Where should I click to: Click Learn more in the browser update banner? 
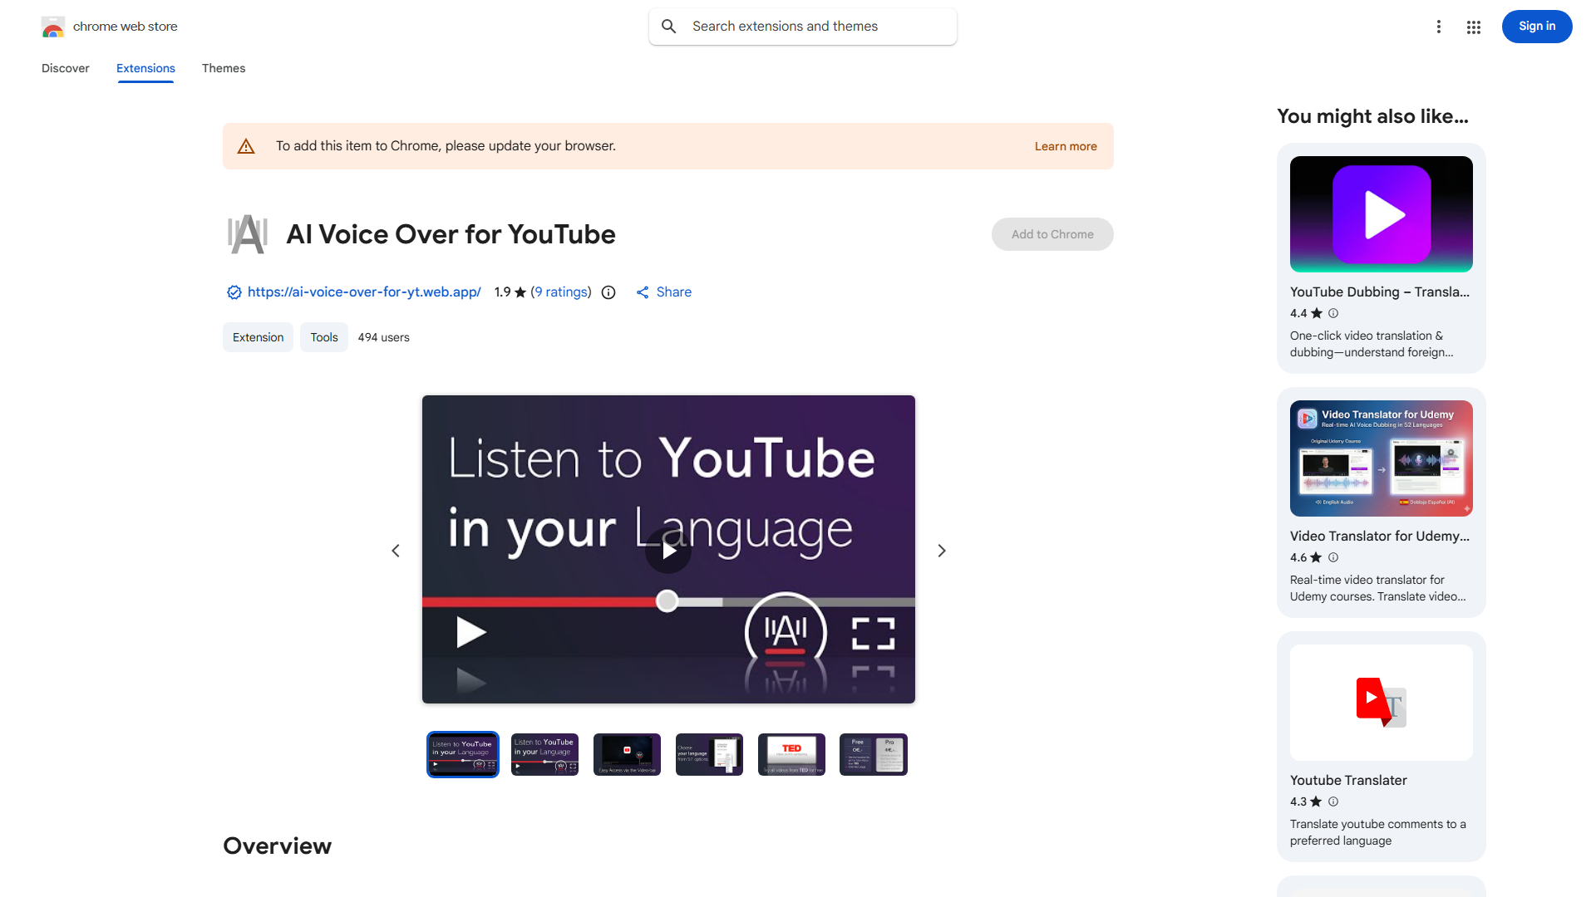point(1065,145)
